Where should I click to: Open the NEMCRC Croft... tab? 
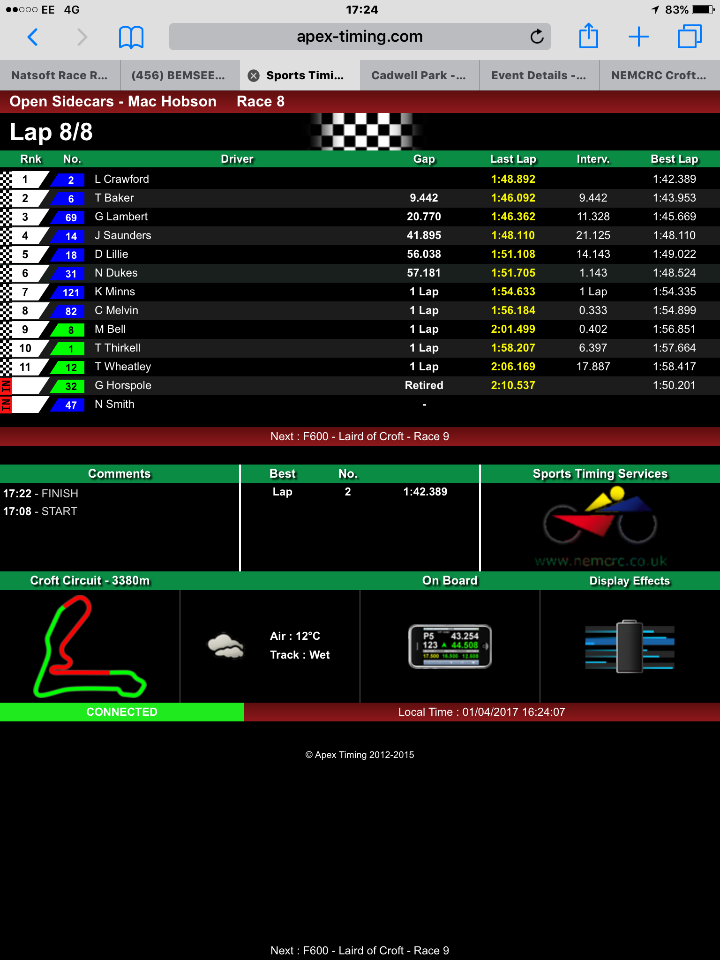click(660, 75)
